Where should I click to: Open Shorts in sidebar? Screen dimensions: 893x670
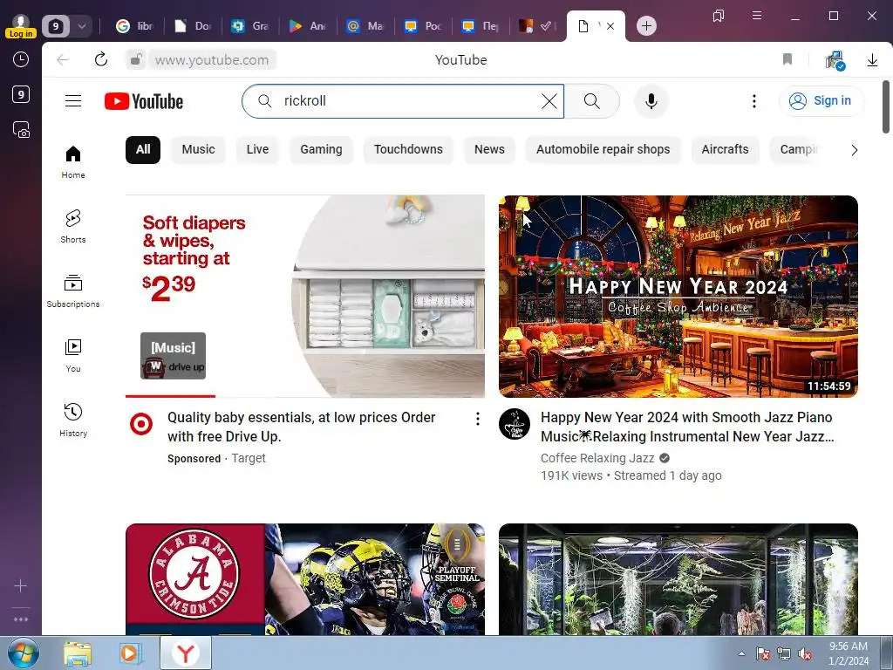[x=73, y=226]
